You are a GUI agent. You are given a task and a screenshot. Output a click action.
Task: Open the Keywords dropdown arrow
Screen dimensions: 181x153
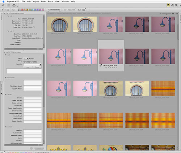pyautogui.click(x=41, y=65)
